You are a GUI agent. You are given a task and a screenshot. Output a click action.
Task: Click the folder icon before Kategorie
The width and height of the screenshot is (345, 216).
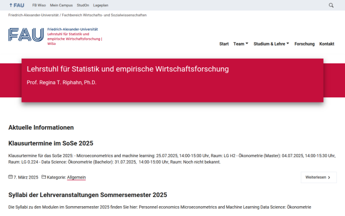click(x=44, y=177)
